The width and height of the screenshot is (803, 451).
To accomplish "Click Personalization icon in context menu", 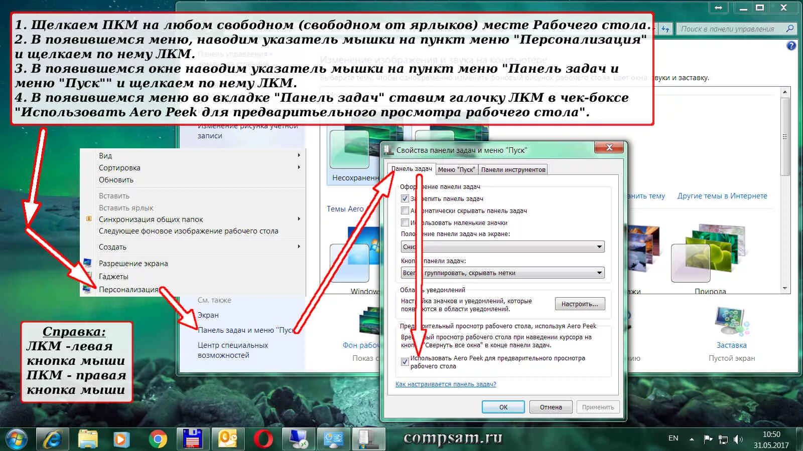I will (88, 289).
